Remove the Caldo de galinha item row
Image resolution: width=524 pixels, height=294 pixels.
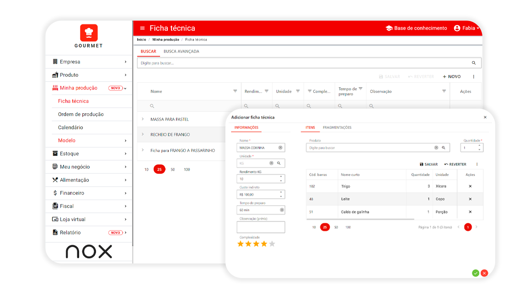(x=470, y=212)
